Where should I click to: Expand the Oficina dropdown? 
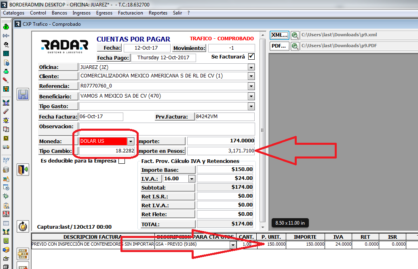[x=251, y=67]
